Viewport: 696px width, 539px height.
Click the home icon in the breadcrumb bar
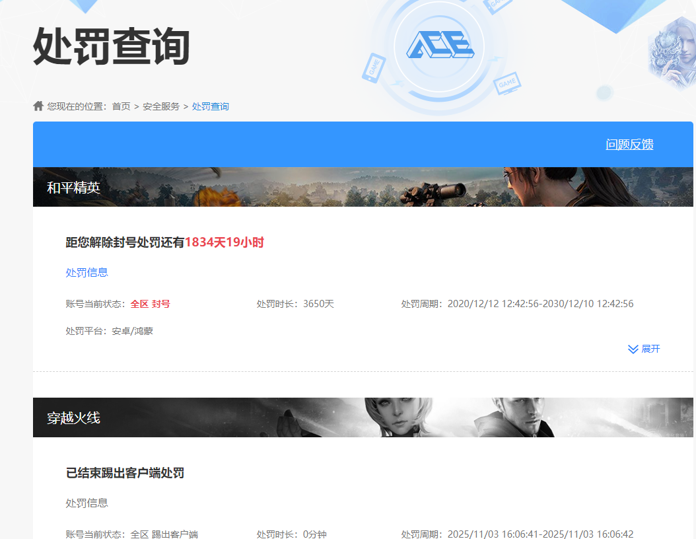click(x=38, y=106)
